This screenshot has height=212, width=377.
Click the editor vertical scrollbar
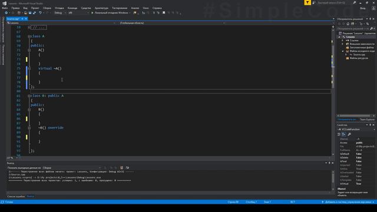tap(333, 91)
